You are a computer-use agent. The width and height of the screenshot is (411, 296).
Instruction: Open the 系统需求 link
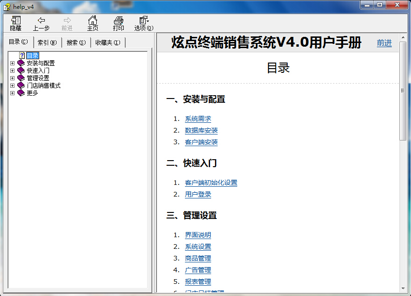[x=198, y=119]
